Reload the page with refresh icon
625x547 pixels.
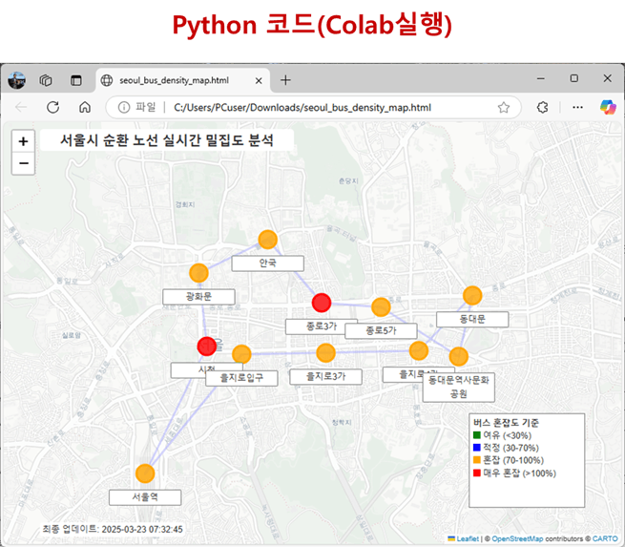tap(53, 107)
